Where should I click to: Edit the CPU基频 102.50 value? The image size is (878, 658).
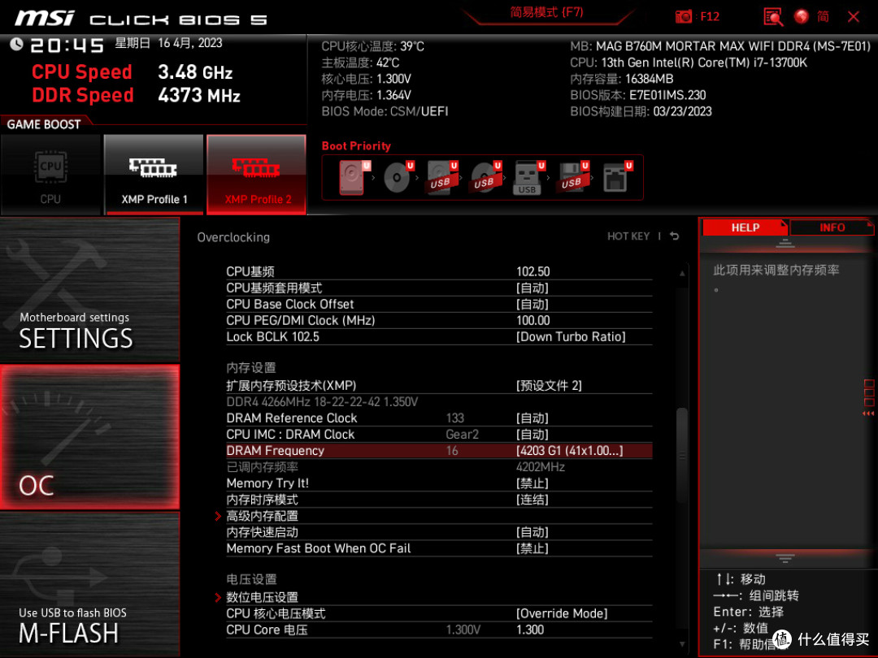pyautogui.click(x=533, y=272)
